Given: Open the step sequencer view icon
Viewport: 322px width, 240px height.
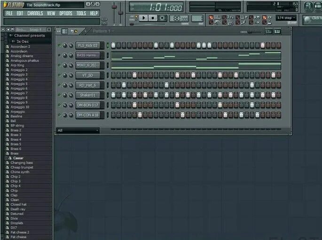Looking at the screenshot, I should (x=318, y=7).
